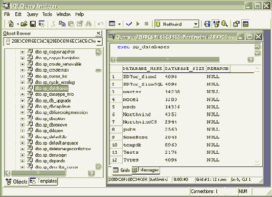Expand the dbo.sp_cycle_errorlog node

pos(22,82)
